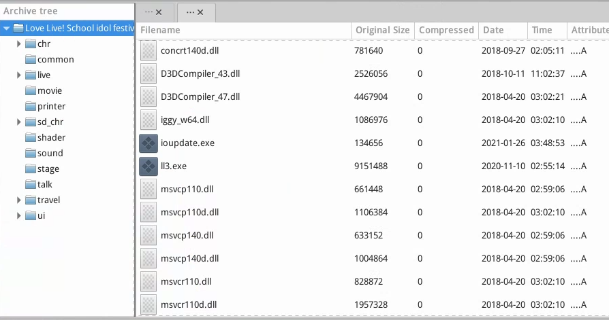Click the sound folder icon
Screen dimensions: 609x320
tap(31, 153)
